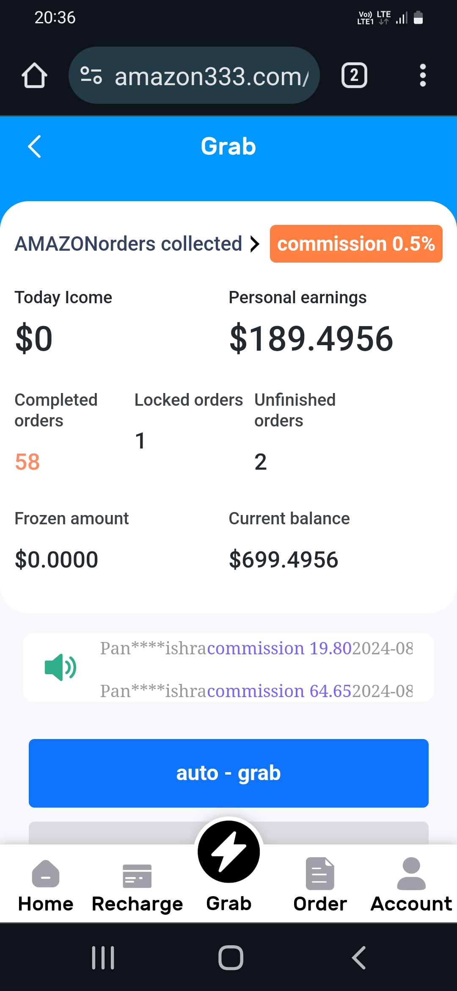Expand AMAZONorders collected chevron

pyautogui.click(x=254, y=244)
